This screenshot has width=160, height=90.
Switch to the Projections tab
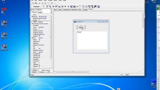pyautogui.click(x=74, y=9)
